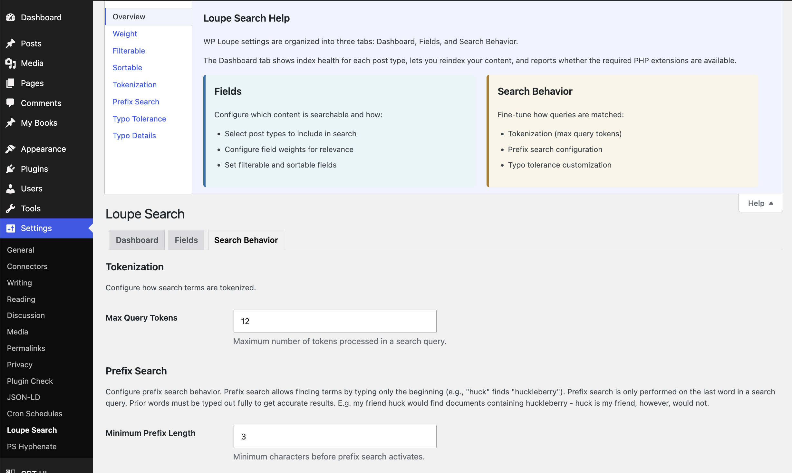Focus the Minimum Prefix Length field

(335, 437)
